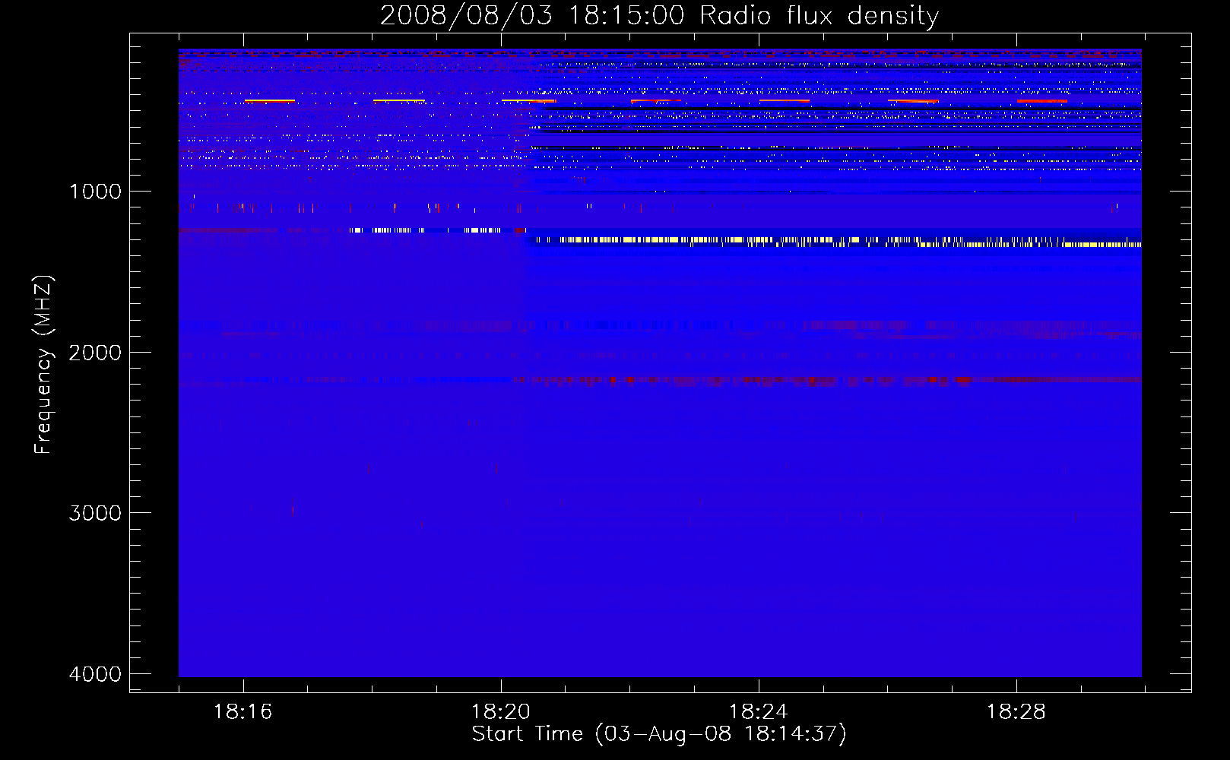Click the 'Start Time (03-Aug-08 18:14:37)' axis label
Screen dimensions: 1230x760
click(x=659, y=734)
